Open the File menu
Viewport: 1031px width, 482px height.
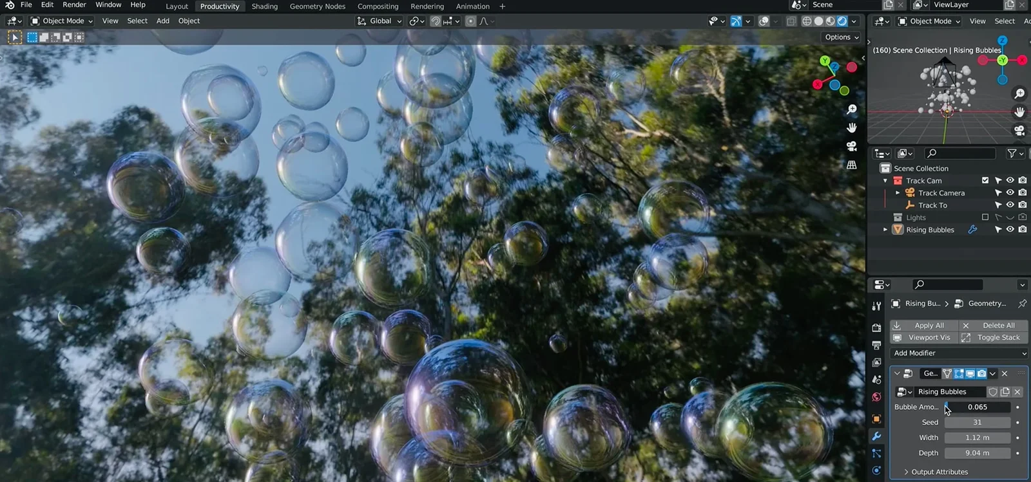click(x=26, y=5)
